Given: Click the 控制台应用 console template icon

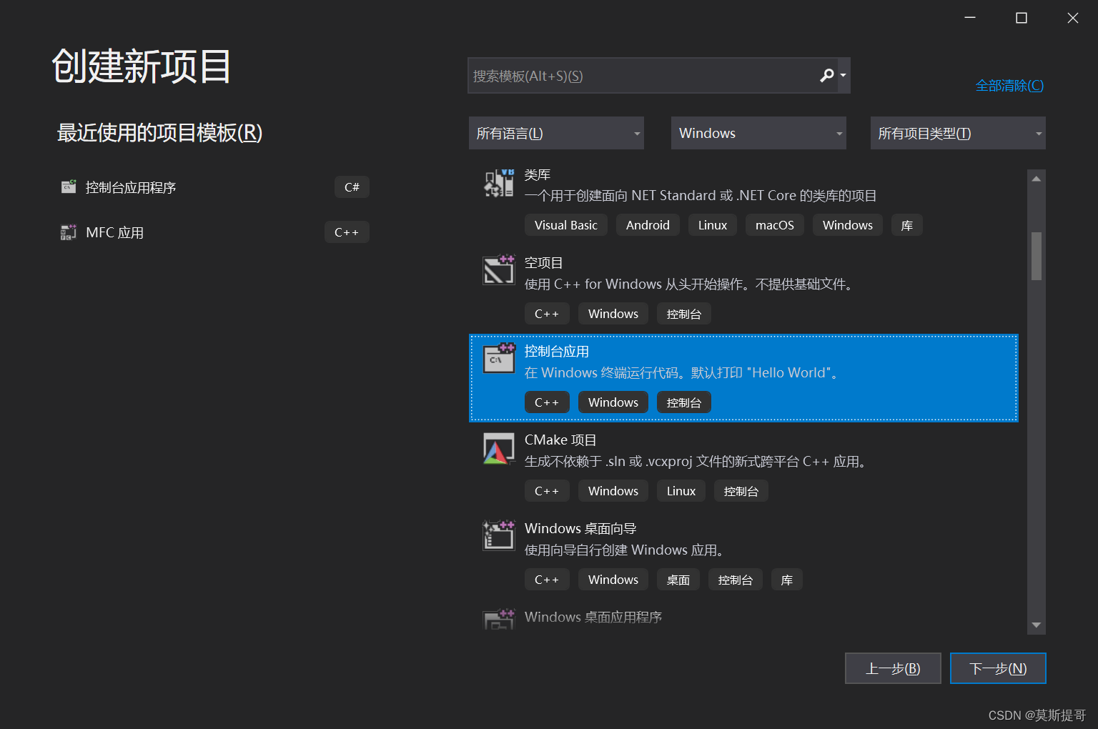Looking at the screenshot, I should 498,359.
